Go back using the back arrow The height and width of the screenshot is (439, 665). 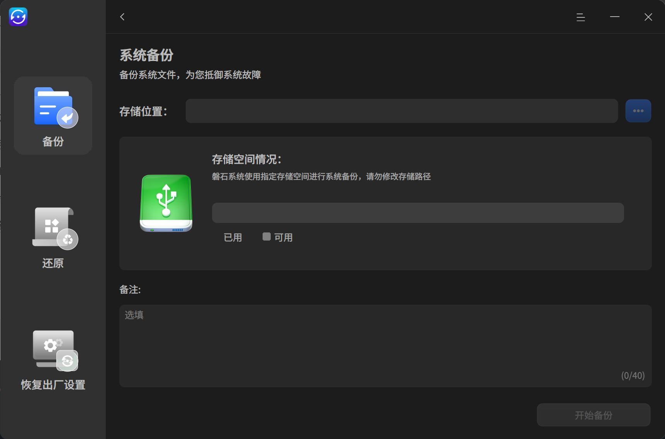point(122,17)
